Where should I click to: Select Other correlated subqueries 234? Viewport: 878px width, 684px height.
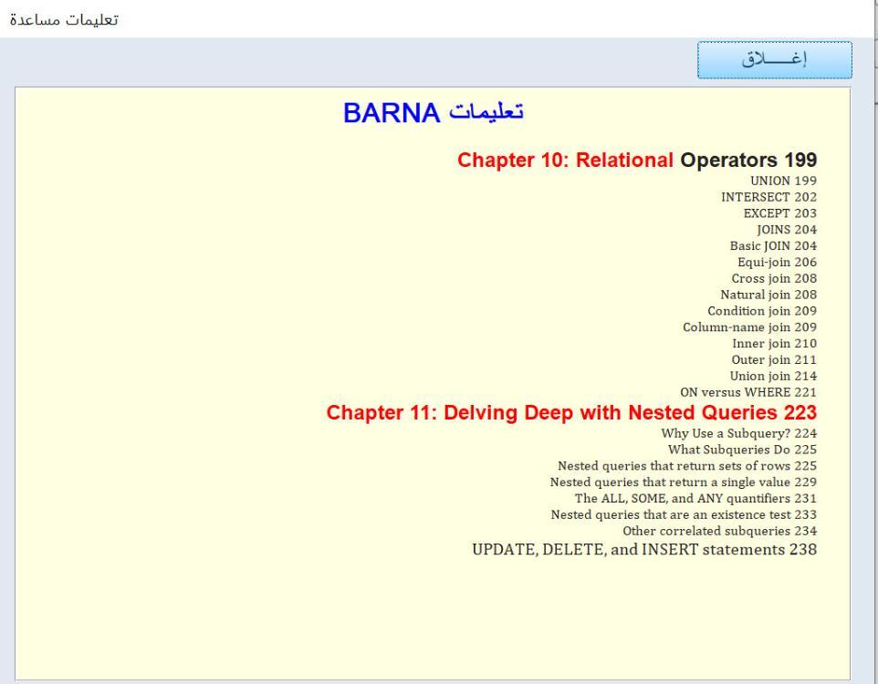coord(719,531)
